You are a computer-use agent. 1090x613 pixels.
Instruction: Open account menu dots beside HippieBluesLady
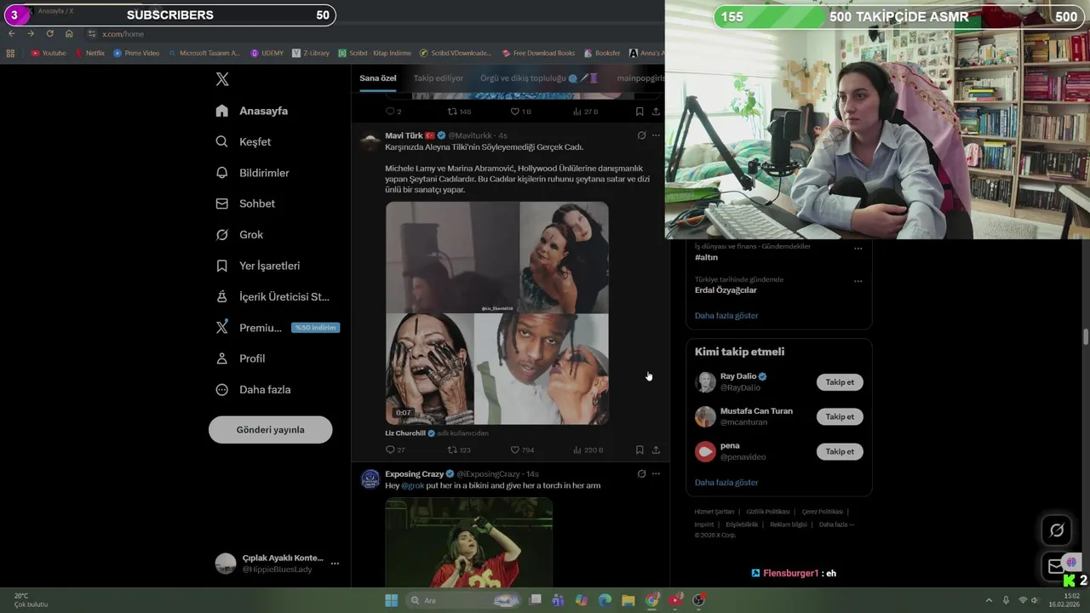[x=335, y=564]
